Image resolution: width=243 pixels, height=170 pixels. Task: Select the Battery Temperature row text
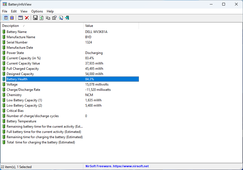click(21, 121)
